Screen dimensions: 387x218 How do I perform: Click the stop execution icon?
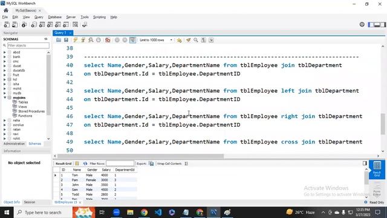(x=99, y=40)
